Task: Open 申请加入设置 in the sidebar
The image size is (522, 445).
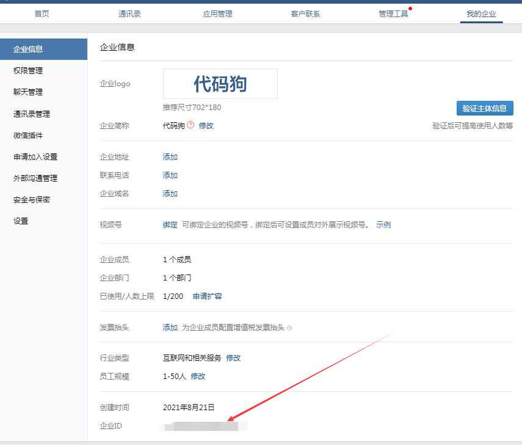Action: point(35,156)
